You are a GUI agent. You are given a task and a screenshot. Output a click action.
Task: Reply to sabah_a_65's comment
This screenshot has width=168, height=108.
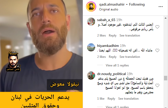[x=113, y=35]
